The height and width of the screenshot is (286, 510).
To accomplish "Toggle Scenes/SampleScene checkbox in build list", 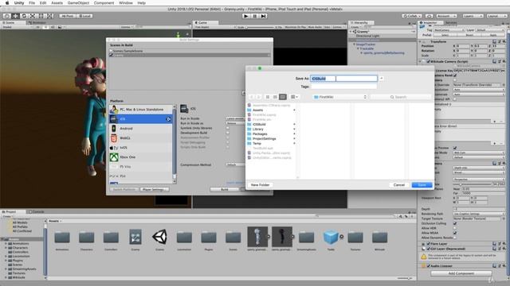I will (112, 51).
